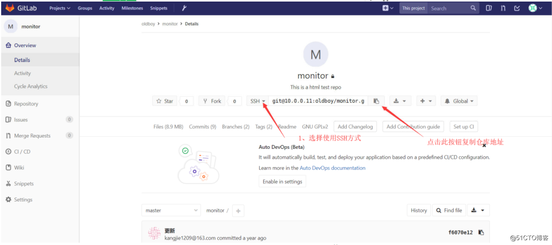
Task: Open Tags (2) link
Action: pyautogui.click(x=264, y=127)
